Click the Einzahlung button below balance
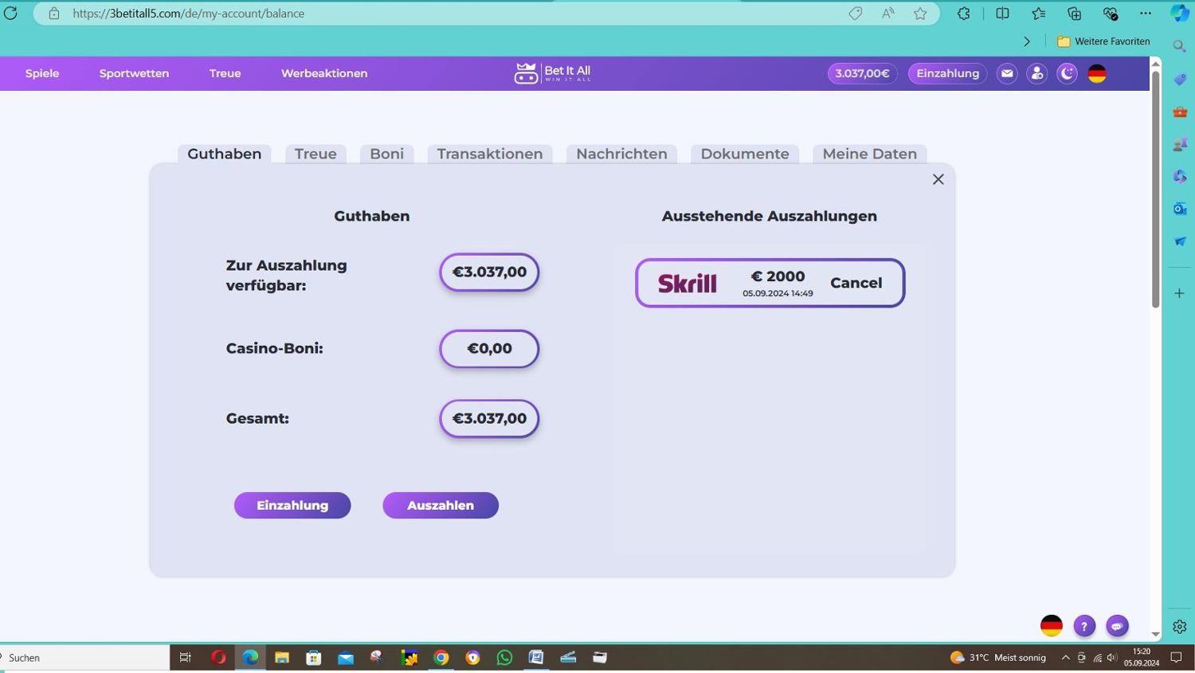 click(x=292, y=505)
